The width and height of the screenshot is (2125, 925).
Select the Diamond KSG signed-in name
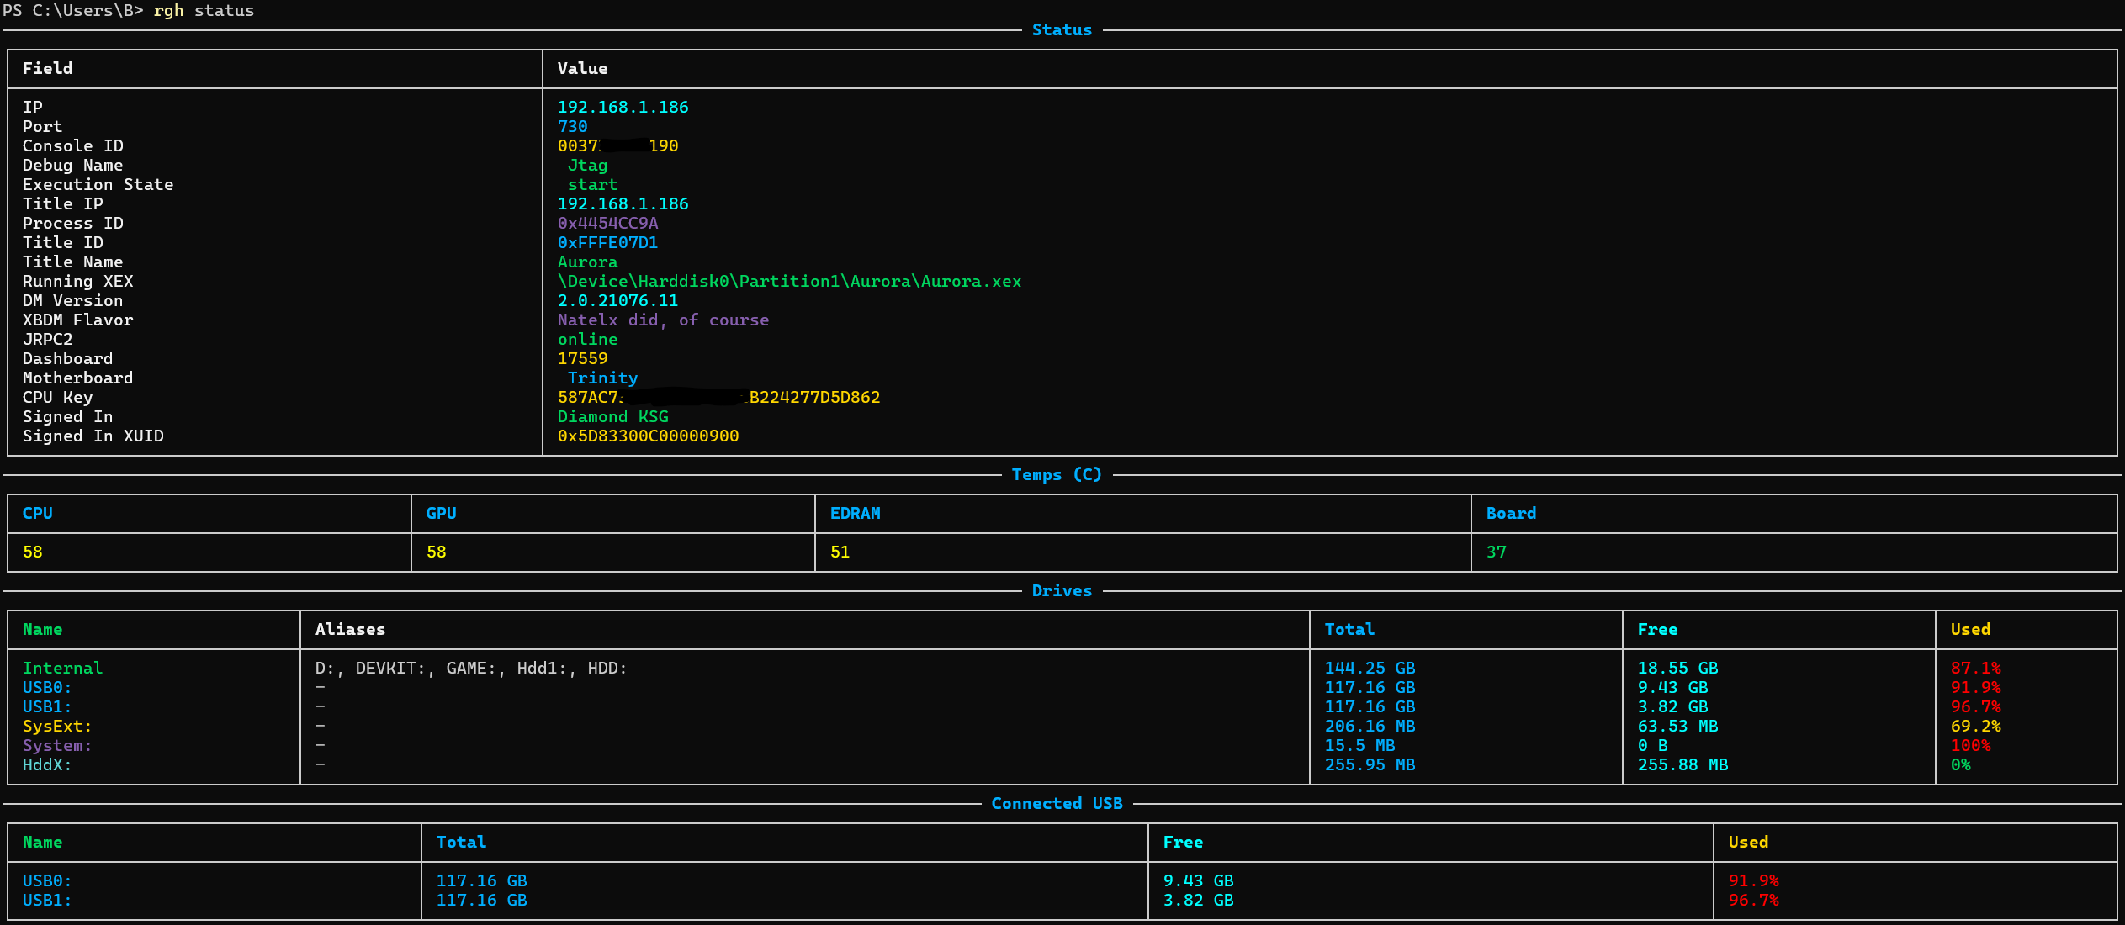click(x=613, y=416)
